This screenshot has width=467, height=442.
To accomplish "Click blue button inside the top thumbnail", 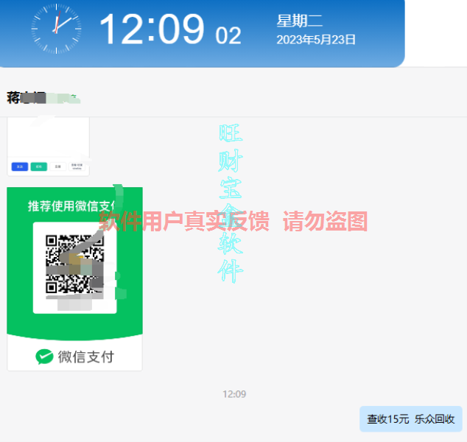I will [x=21, y=166].
